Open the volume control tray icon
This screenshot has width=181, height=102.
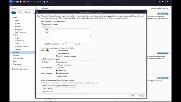pos(160,1)
